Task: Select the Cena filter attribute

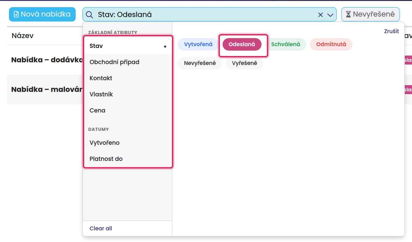Action: (x=128, y=110)
